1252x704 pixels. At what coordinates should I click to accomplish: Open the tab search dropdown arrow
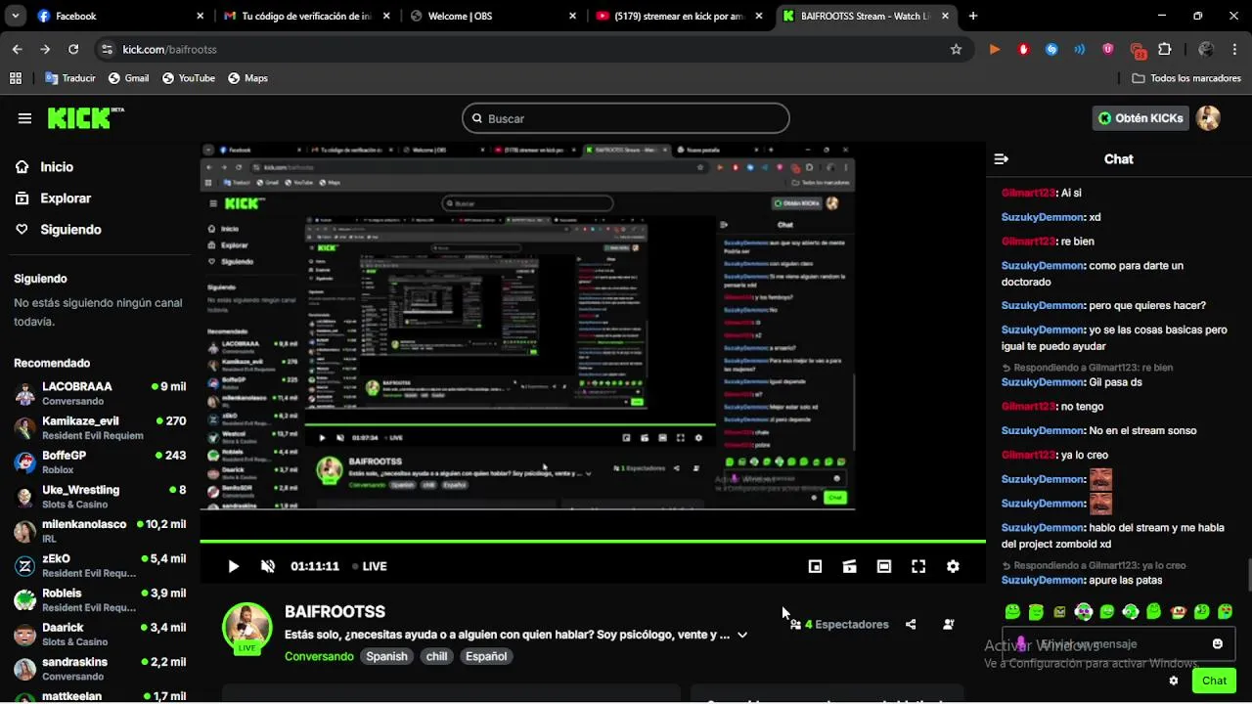15,16
